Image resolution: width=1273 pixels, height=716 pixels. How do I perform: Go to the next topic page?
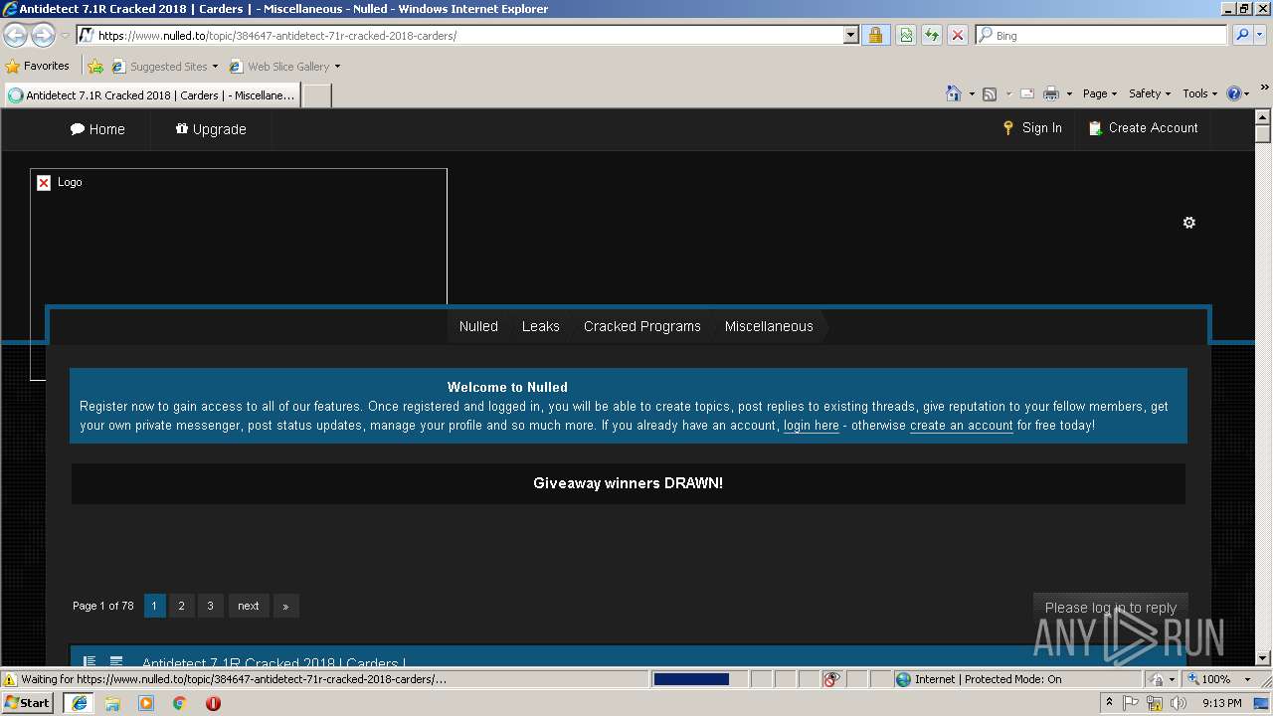pos(249,606)
